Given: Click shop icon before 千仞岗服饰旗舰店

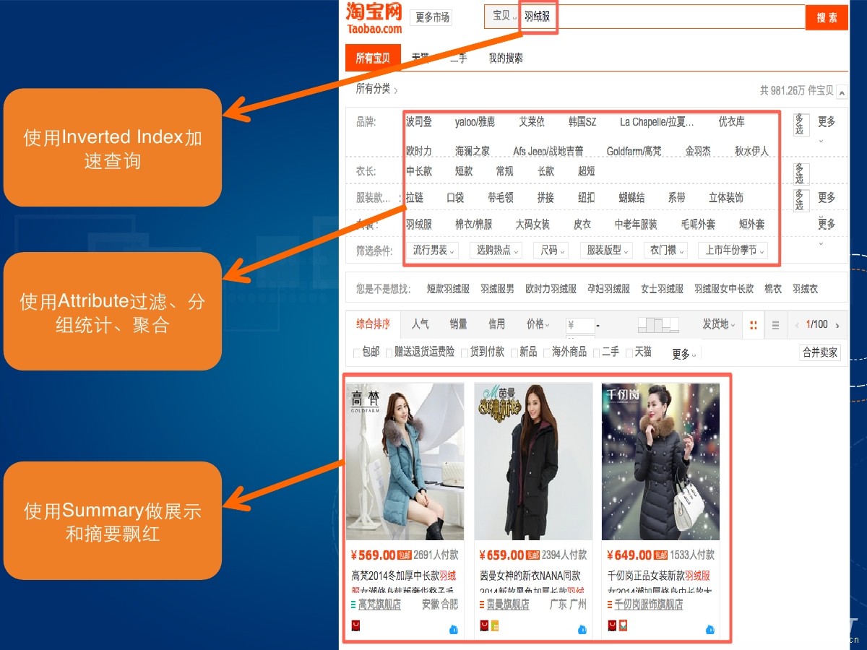Looking at the screenshot, I should click(x=610, y=604).
